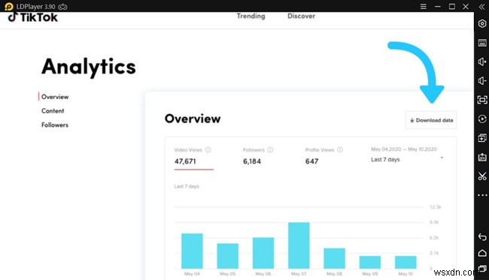Click info icon next to Video Views
Screen dimensions: 489x280
(x=208, y=149)
